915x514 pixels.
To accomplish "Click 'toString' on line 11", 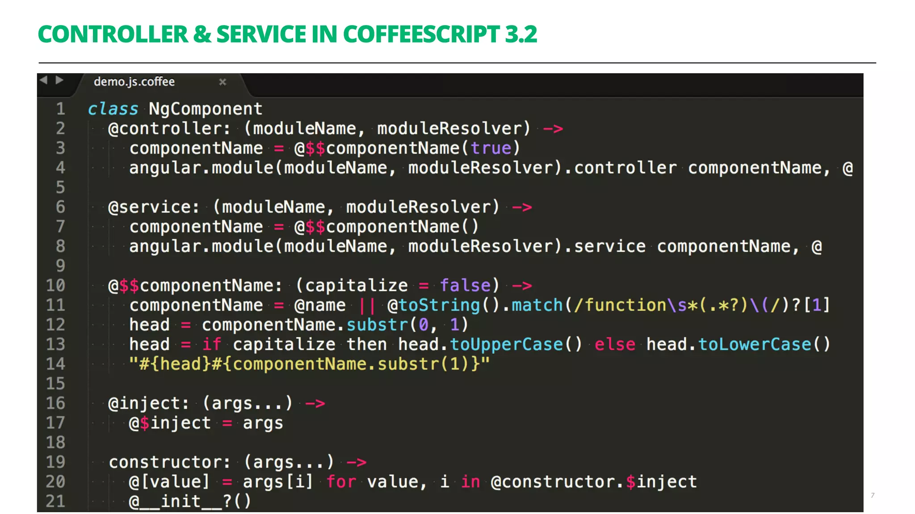I will coord(439,305).
